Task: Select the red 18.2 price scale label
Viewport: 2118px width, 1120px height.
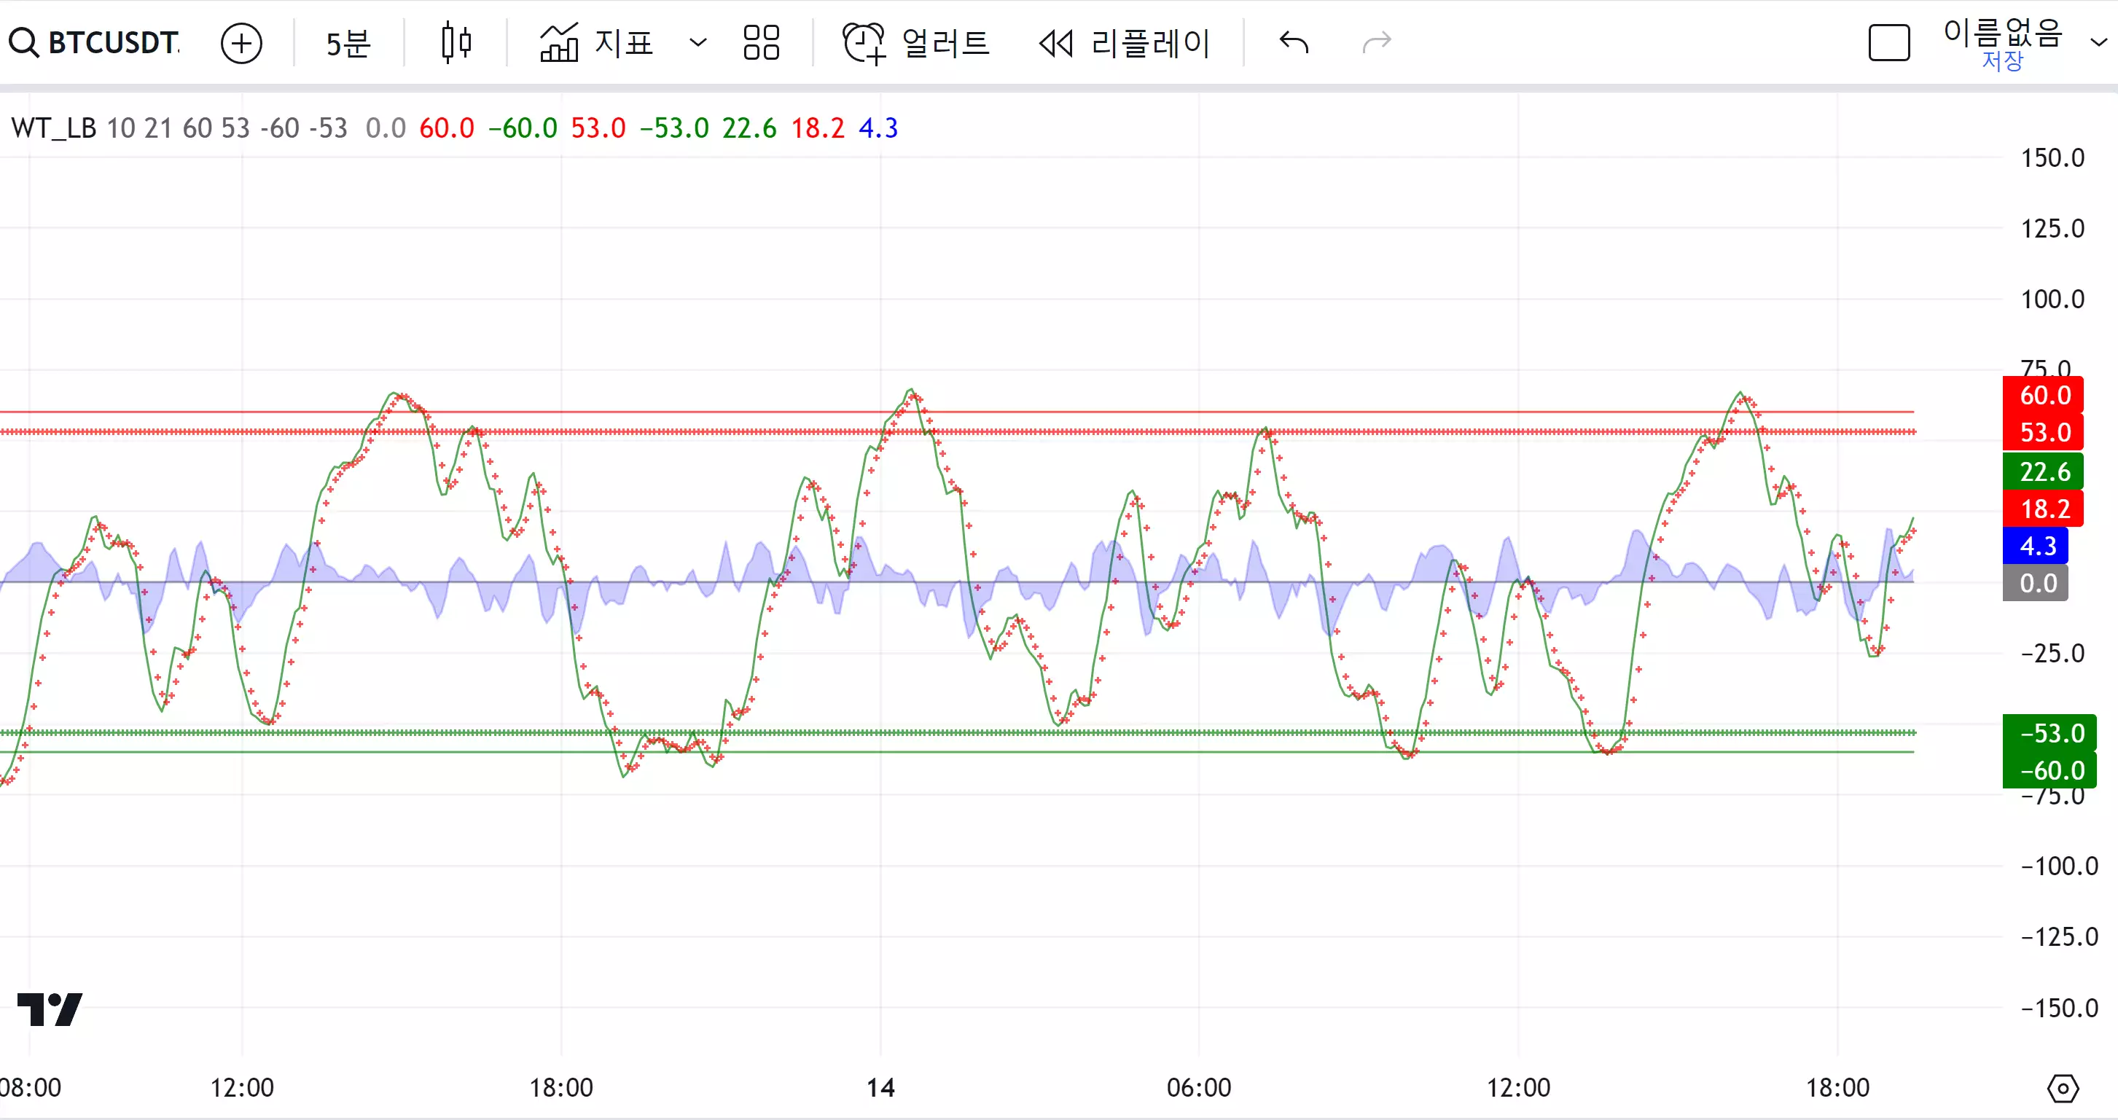Action: coord(2042,509)
